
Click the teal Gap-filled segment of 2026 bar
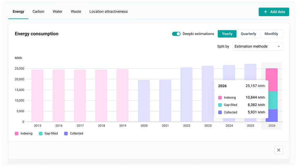273,100
